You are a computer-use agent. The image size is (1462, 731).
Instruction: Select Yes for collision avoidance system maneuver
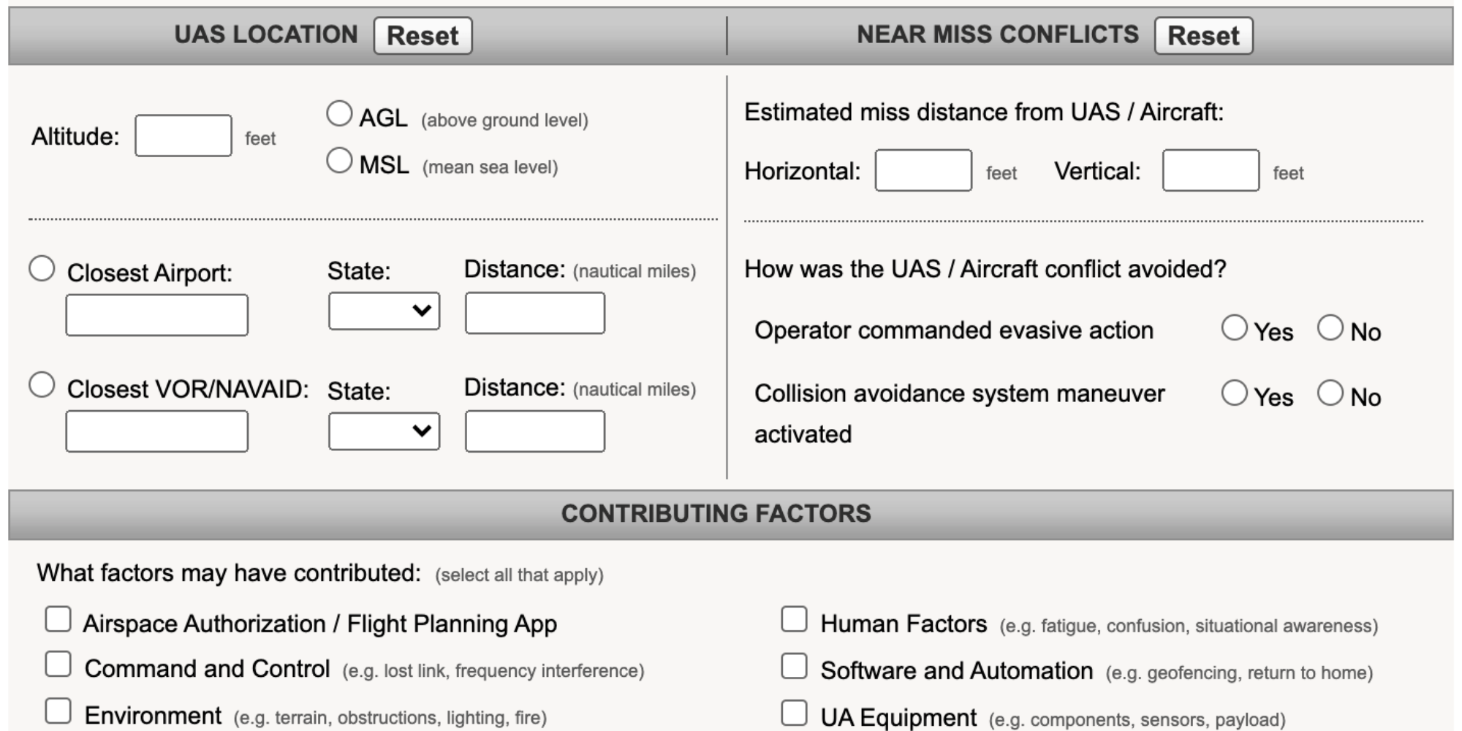1236,394
